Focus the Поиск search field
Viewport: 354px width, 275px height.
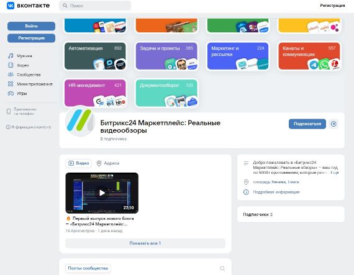95,6
